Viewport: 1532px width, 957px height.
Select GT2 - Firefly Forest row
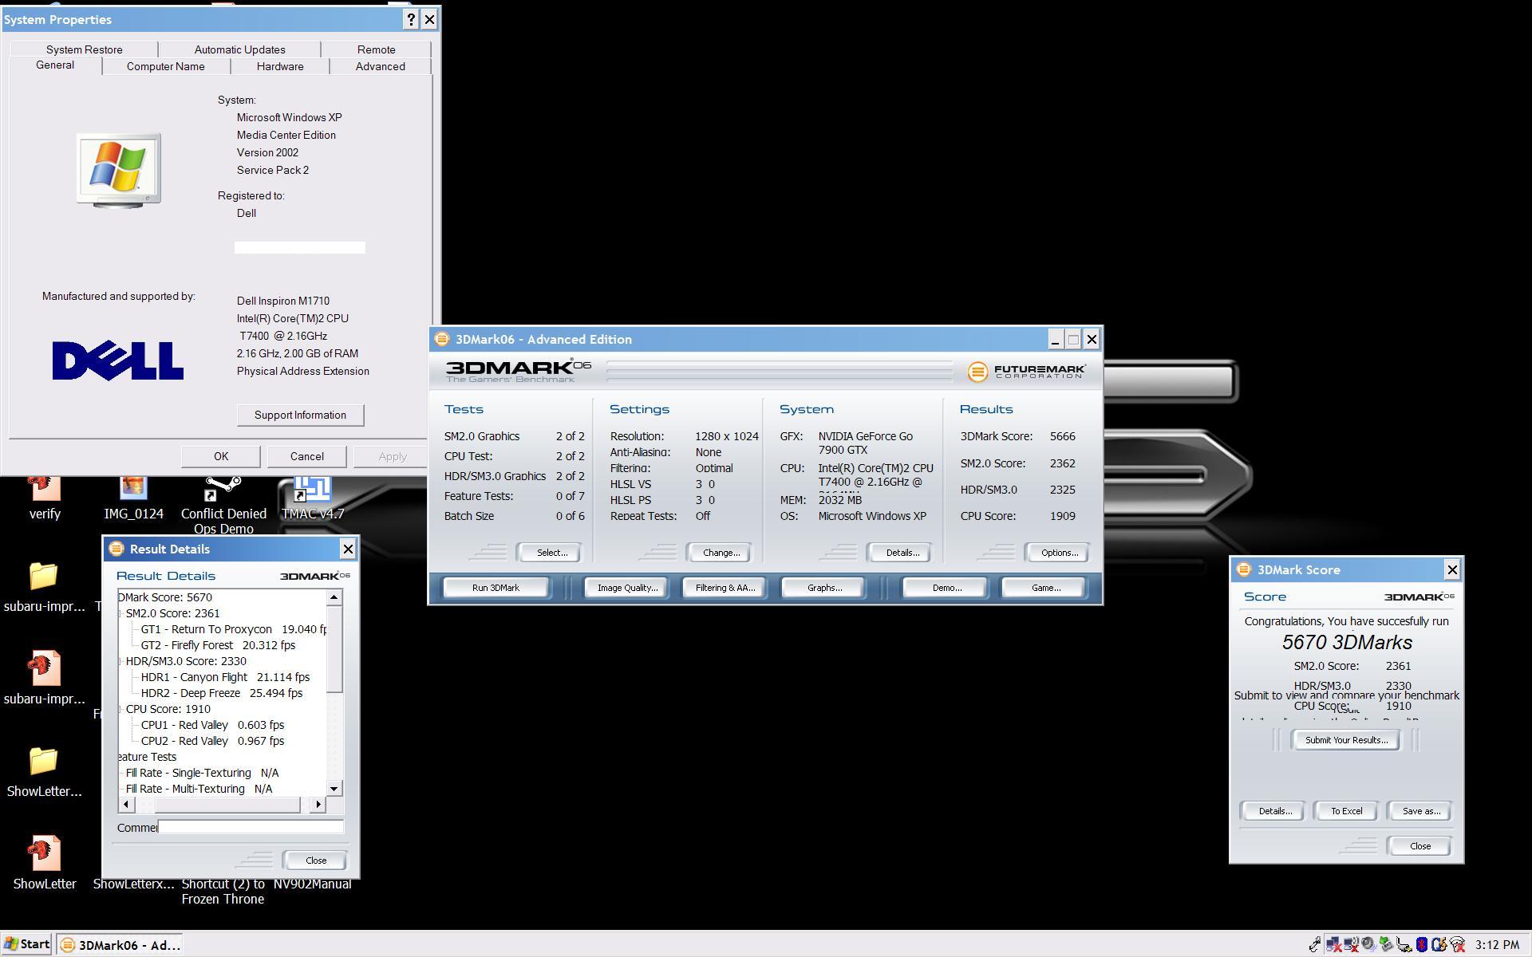click(x=218, y=645)
